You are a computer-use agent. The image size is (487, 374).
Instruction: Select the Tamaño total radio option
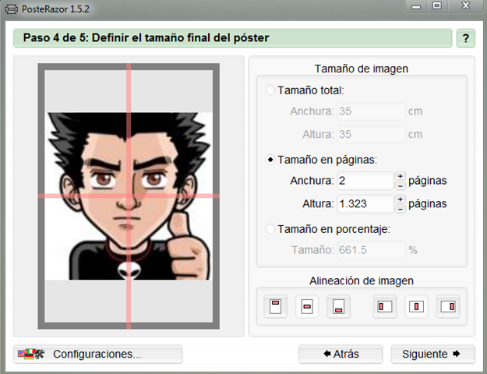click(x=270, y=90)
